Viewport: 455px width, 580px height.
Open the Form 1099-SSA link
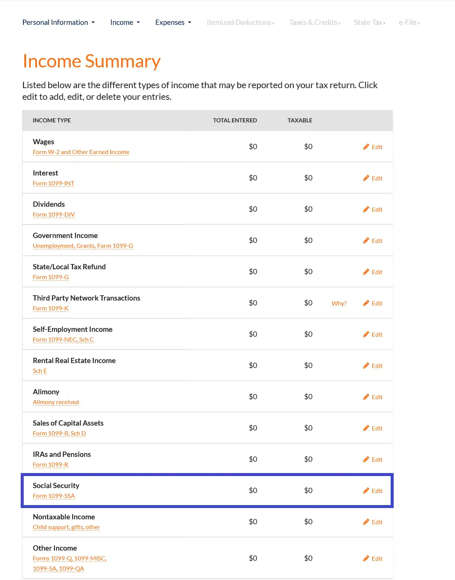coord(54,496)
